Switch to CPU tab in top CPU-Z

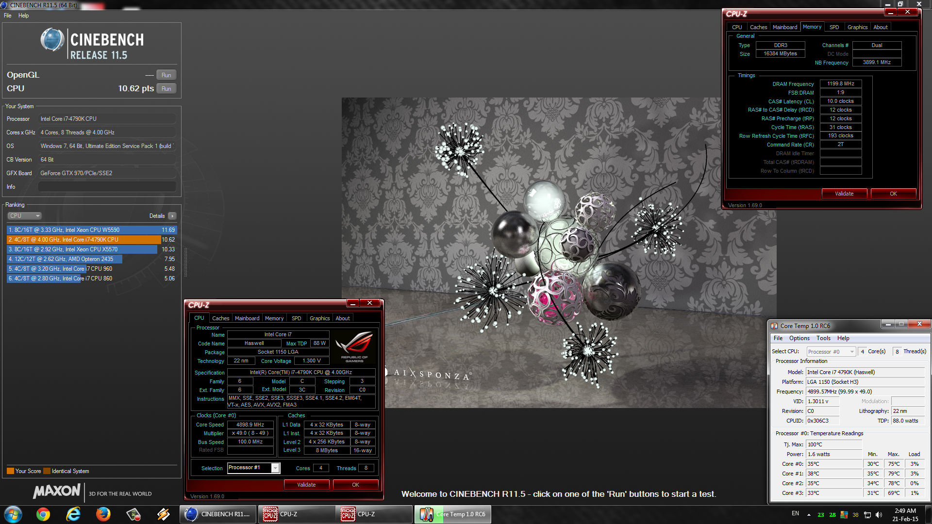click(737, 27)
